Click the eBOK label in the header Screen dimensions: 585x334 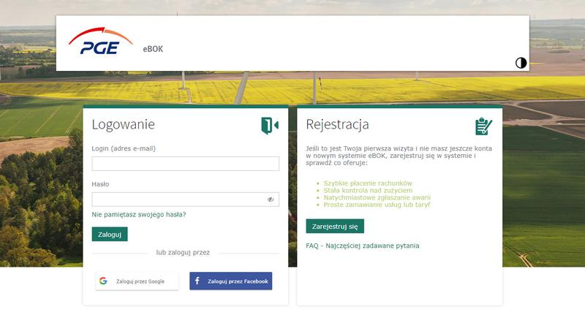153,49
